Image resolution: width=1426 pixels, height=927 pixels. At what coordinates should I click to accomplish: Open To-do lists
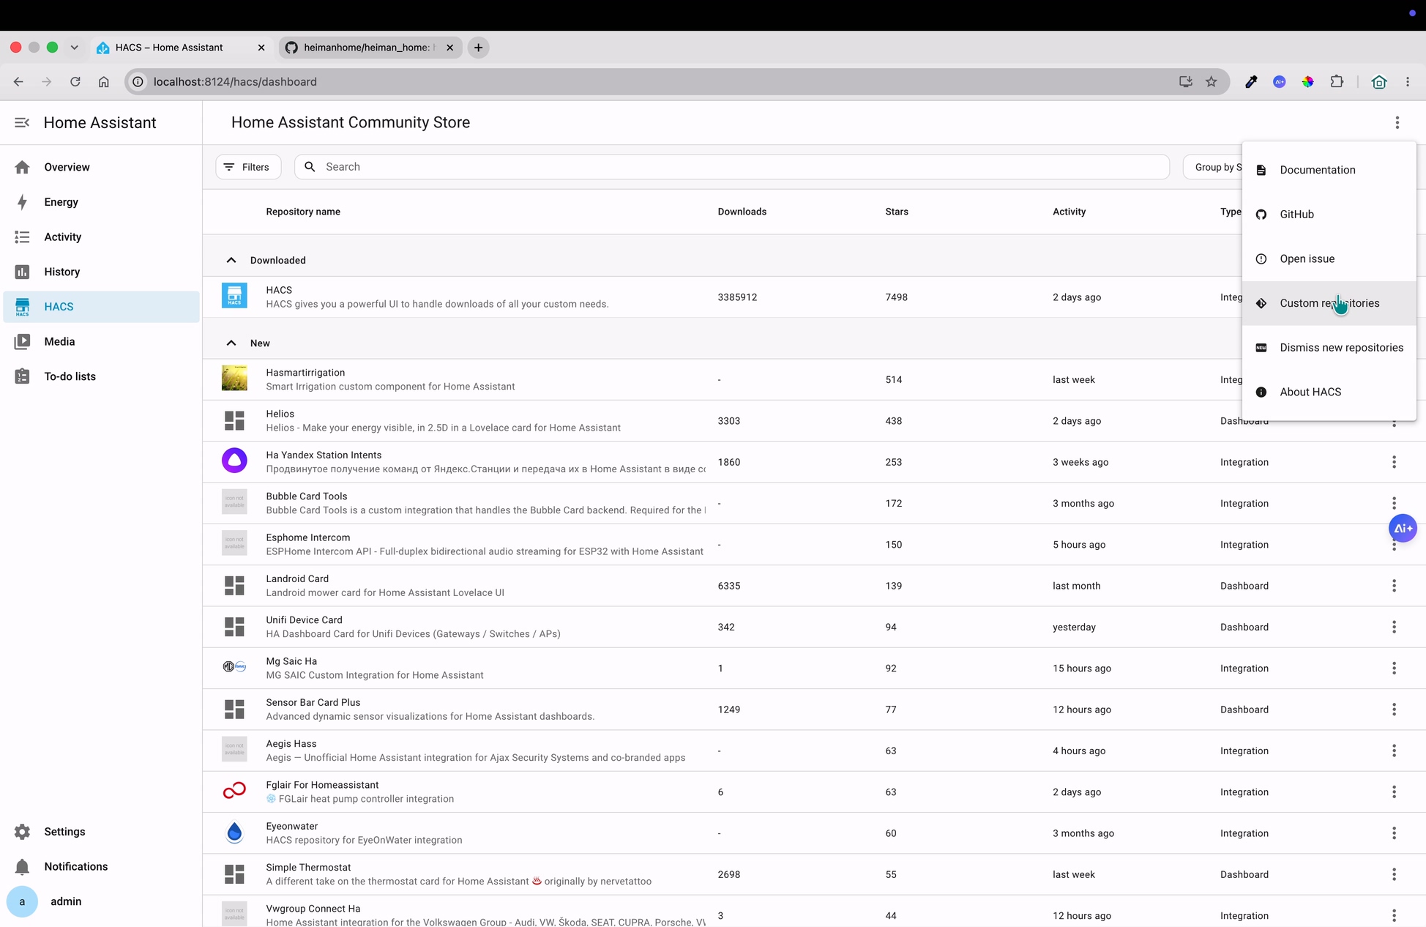tap(102, 376)
